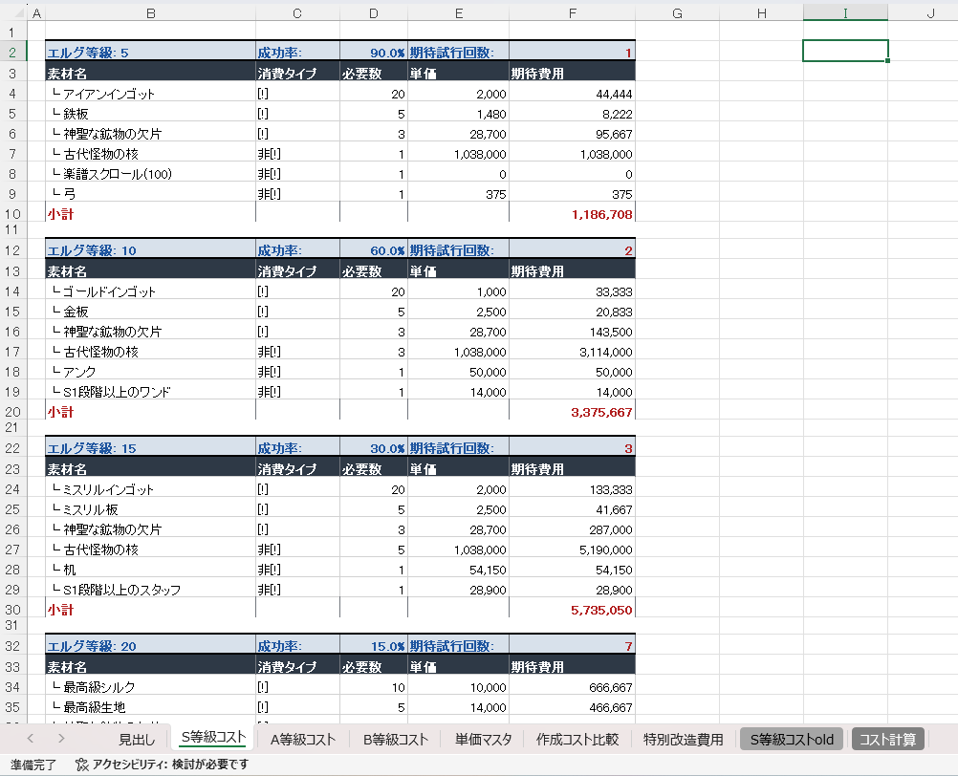Select the 最高級生地 cell

[150, 707]
